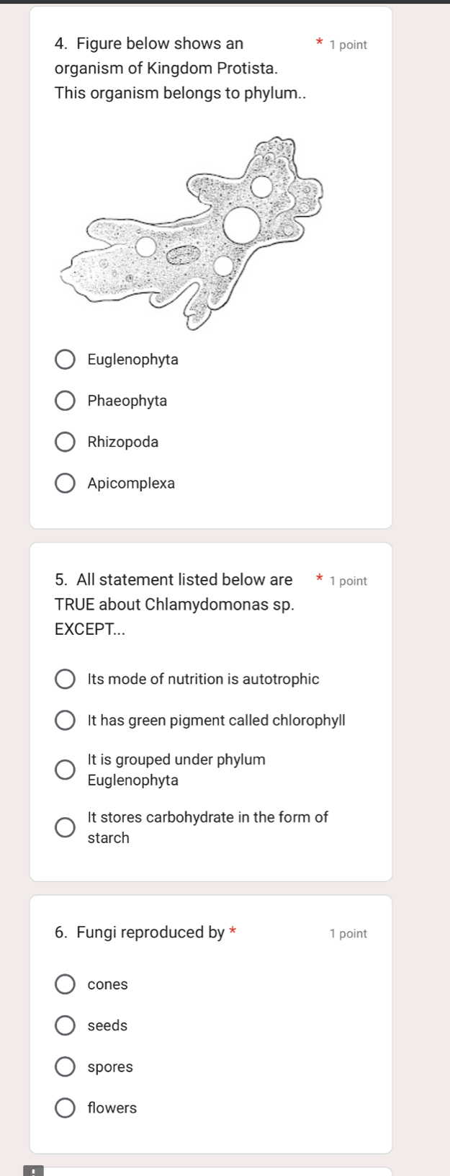Screen dimensions: 450x1176
Task: Select 'It stores carbohydrate in the form of starch'
Action: click(65, 827)
